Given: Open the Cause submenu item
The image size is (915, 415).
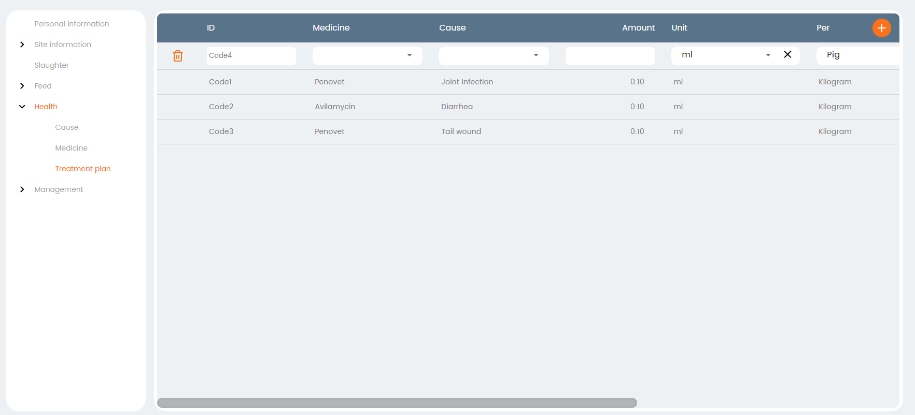Looking at the screenshot, I should coord(67,127).
